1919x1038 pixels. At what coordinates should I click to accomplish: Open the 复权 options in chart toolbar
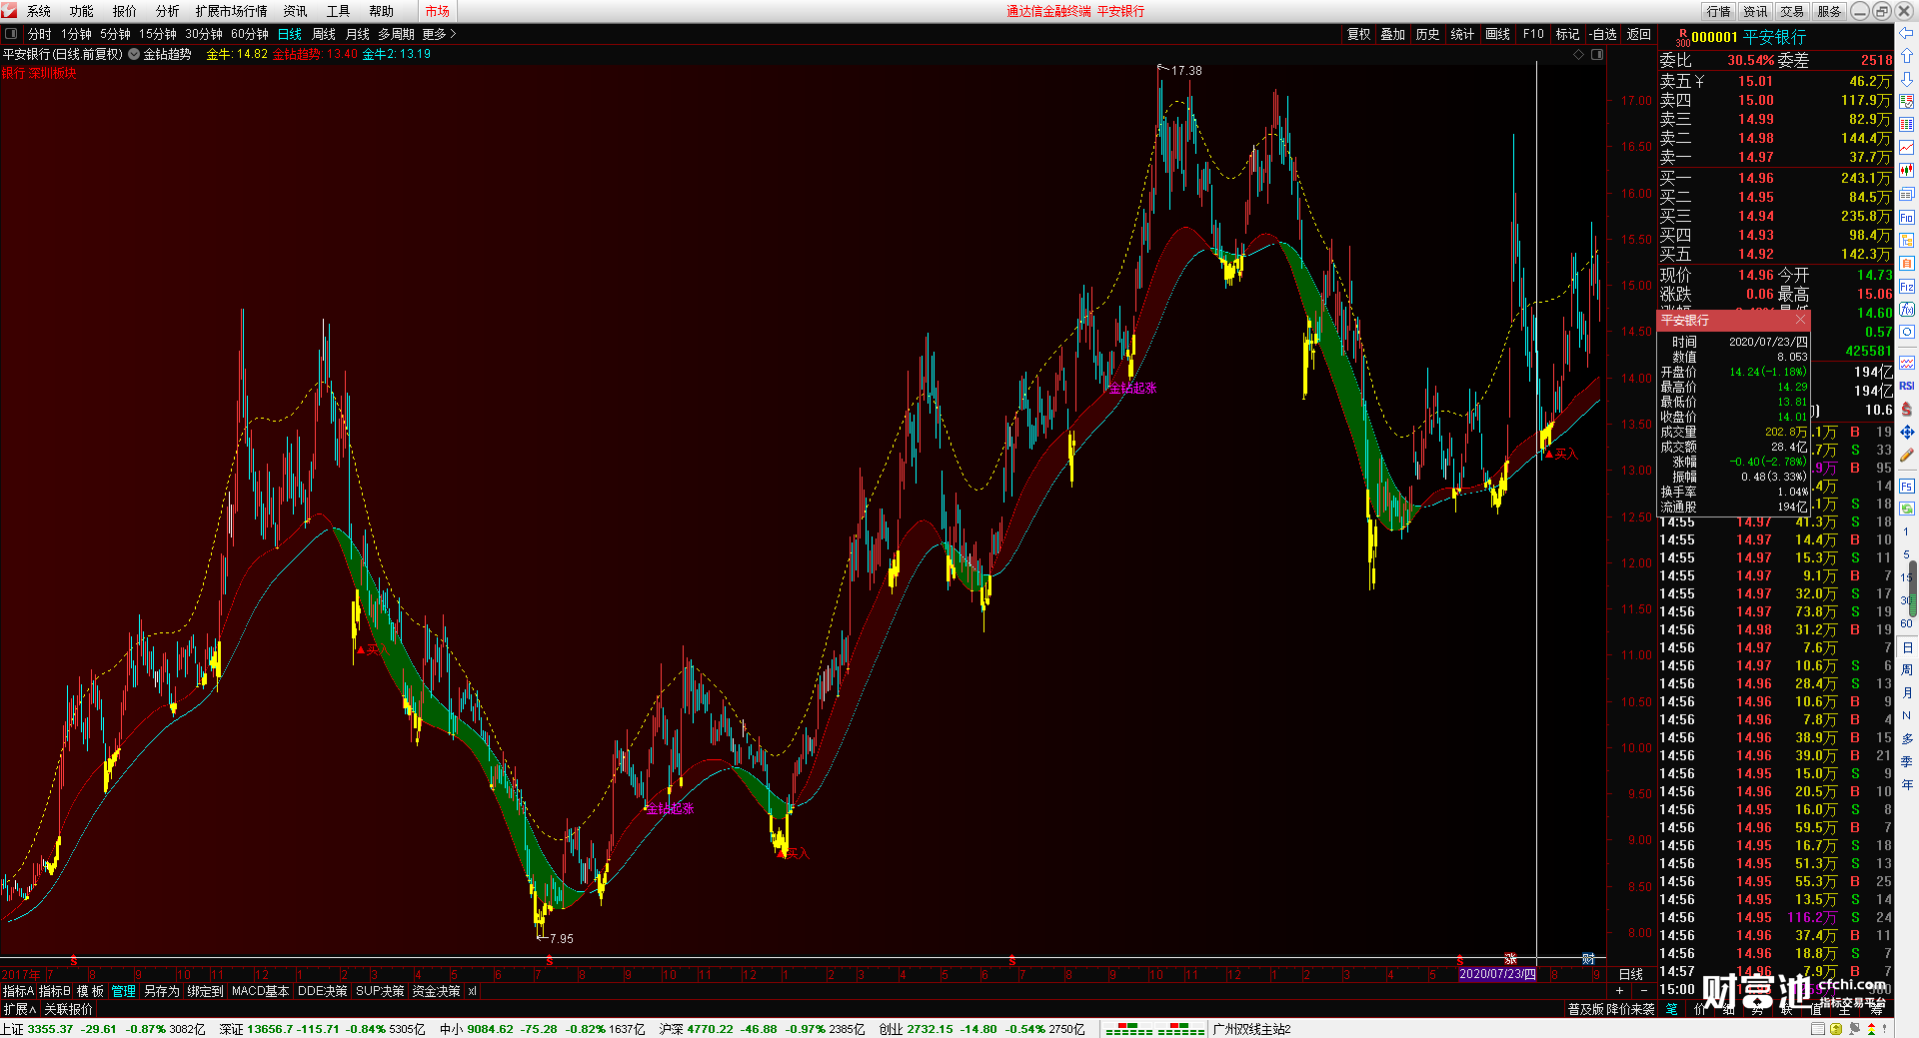pyautogui.click(x=1358, y=34)
